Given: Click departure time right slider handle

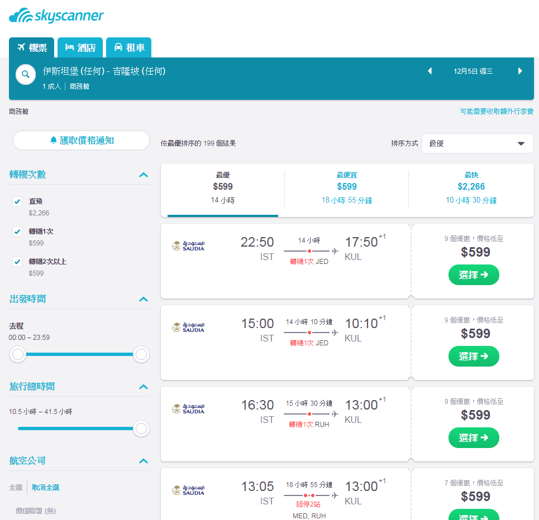Looking at the screenshot, I should pos(141,354).
